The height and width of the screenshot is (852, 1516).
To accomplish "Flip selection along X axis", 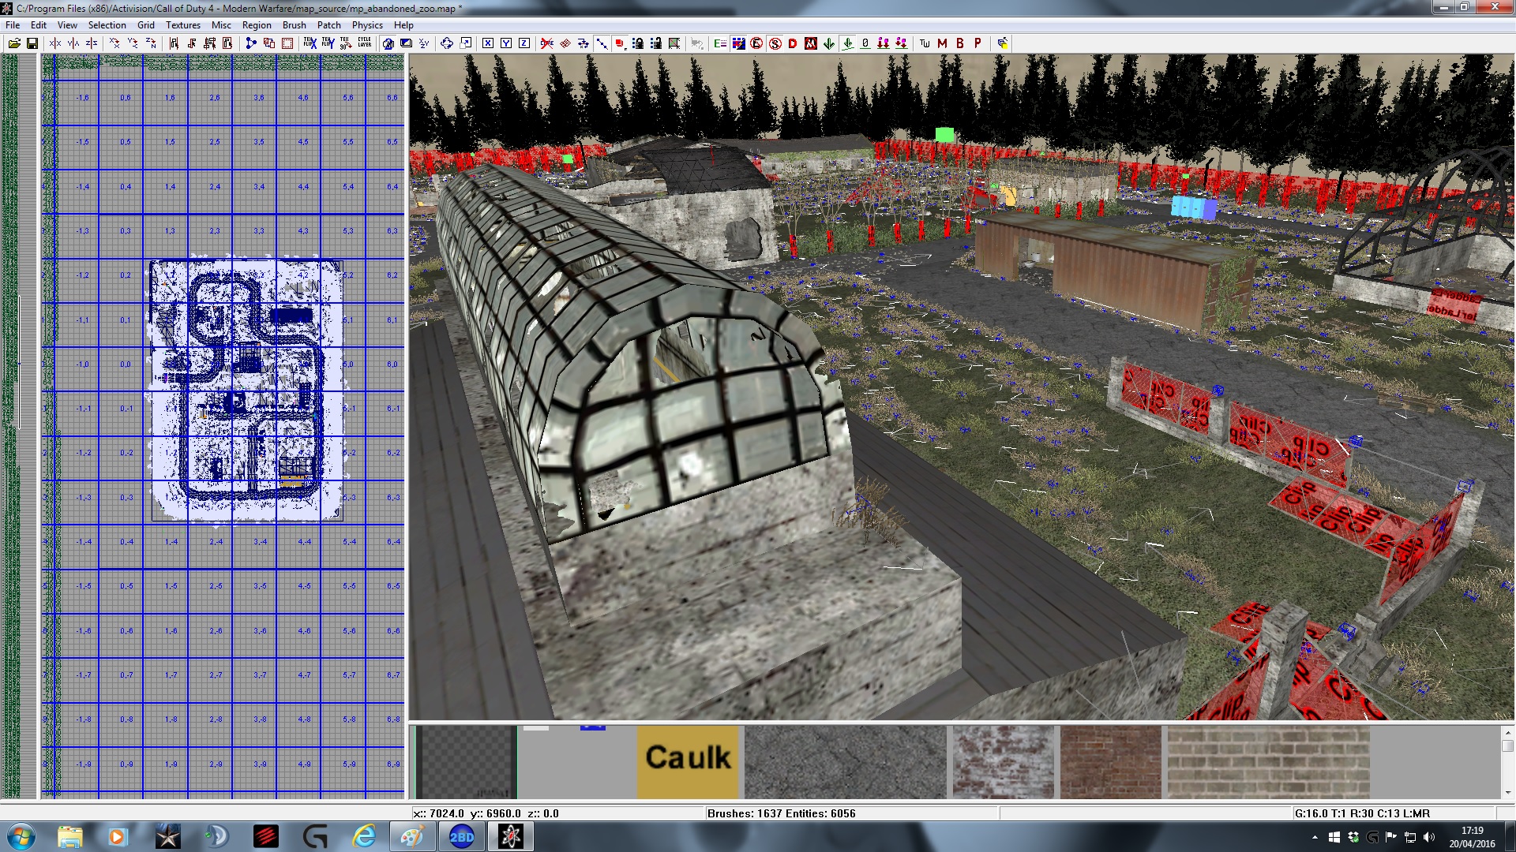I will coord(54,43).
